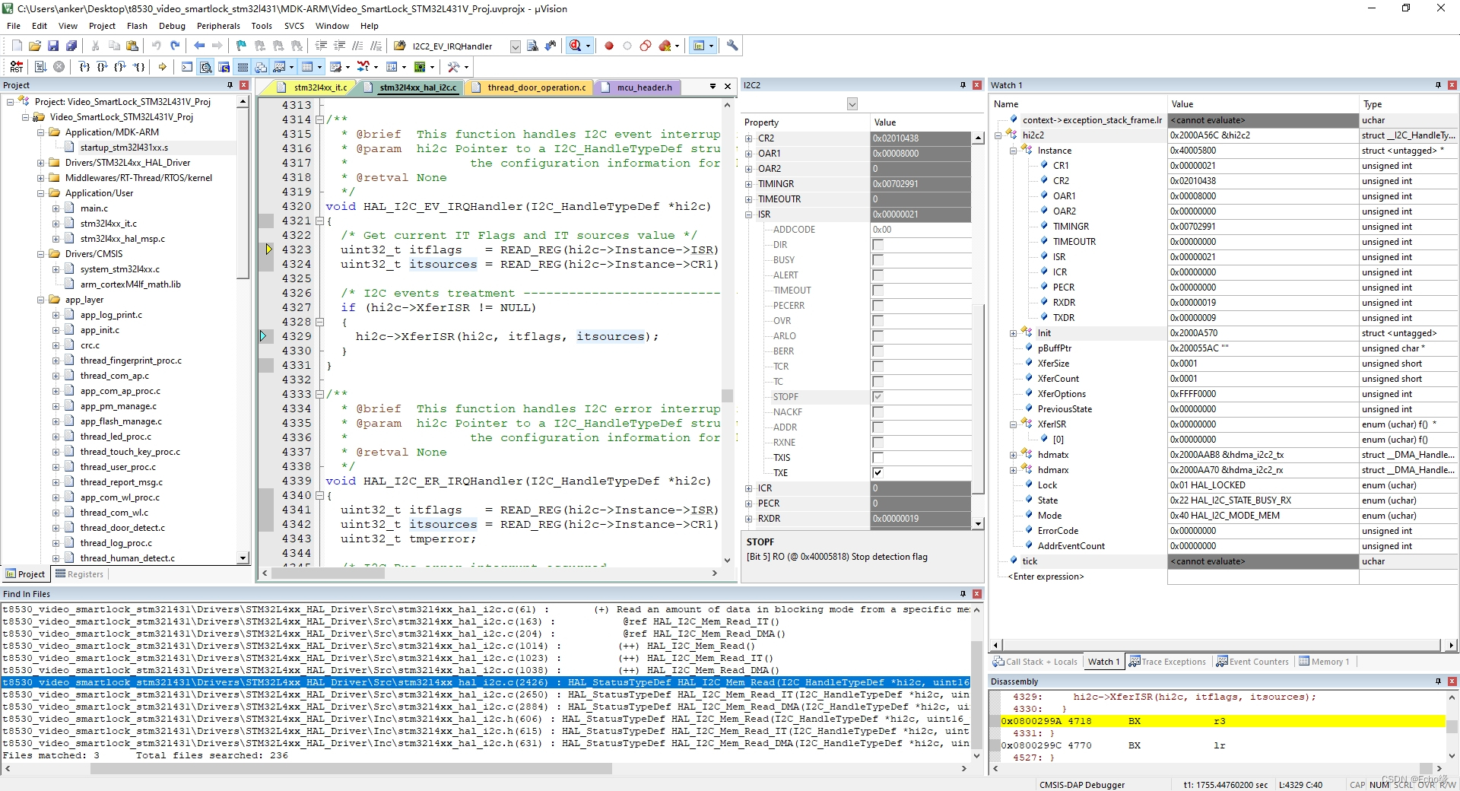Expand the Init struct in Watch
Screen dimensions: 1460x791
[x=1013, y=333]
